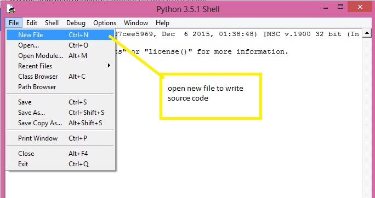Choose the Open... menu entry
Viewport: 375px width, 198px height.
[x=60, y=45]
